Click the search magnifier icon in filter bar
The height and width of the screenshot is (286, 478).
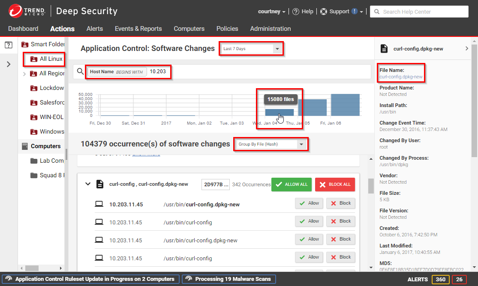[81, 72]
